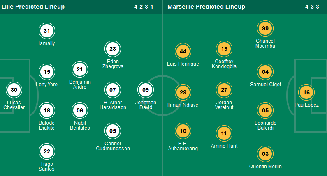327x176 pixels.
Task: Click Jonathan David's number 09 badge
Action: click(145, 90)
